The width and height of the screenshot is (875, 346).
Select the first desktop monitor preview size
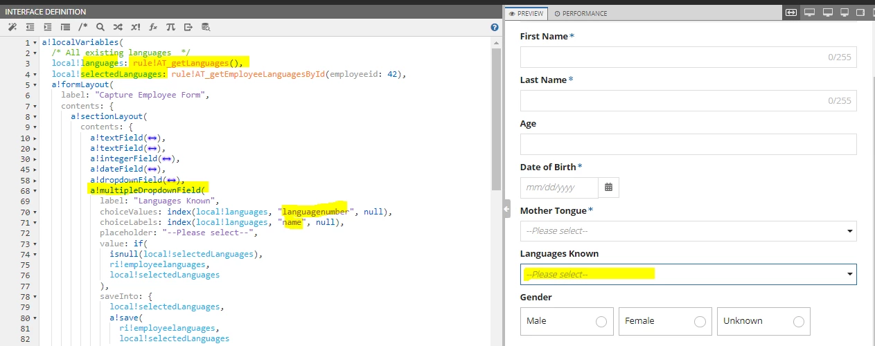coord(809,12)
